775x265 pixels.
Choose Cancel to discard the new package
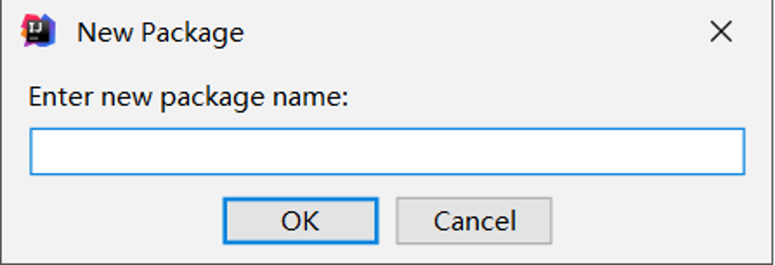[474, 221]
